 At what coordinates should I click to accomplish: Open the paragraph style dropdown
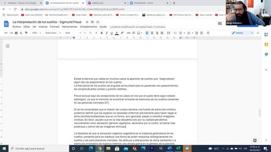point(53,33)
